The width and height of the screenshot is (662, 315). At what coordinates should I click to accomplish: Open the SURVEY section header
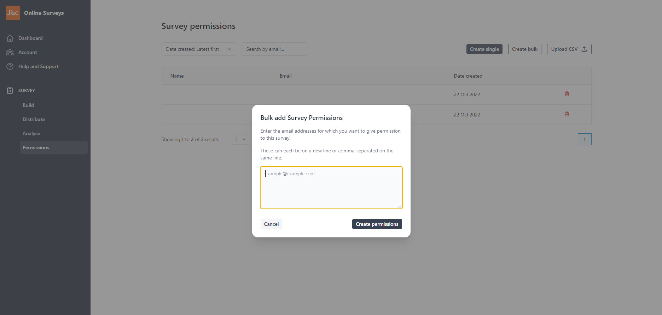[27, 90]
